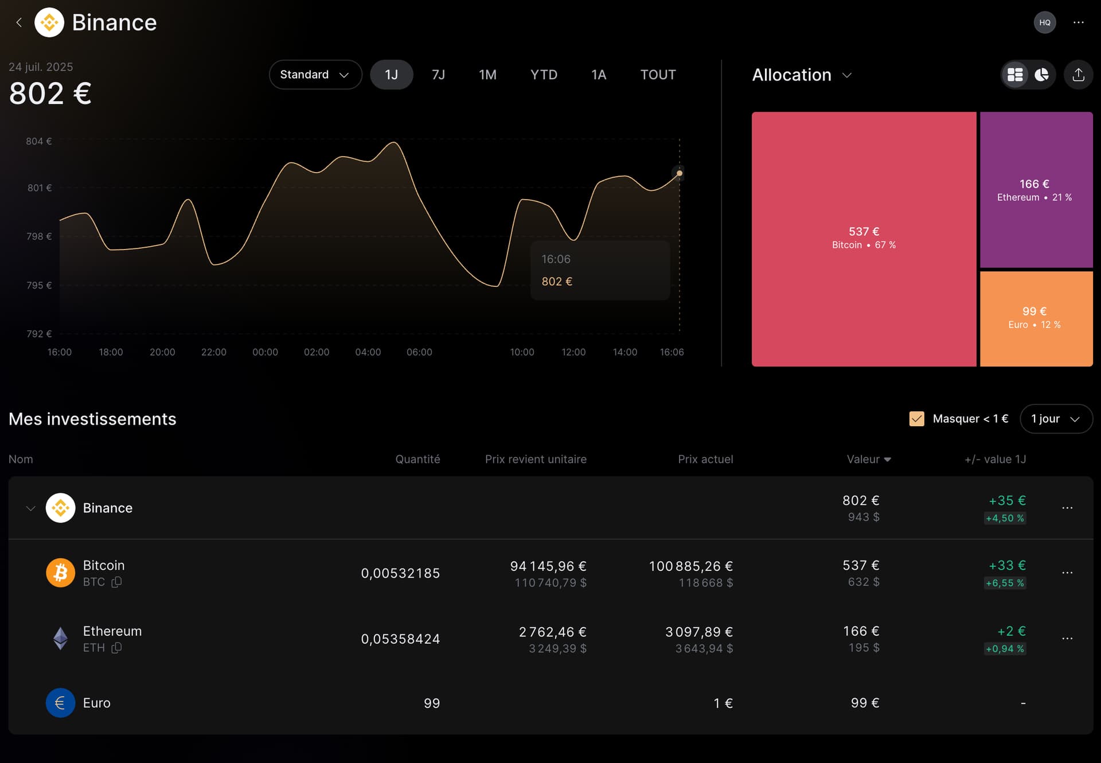Copy the BTC ticker symbol

pos(116,582)
